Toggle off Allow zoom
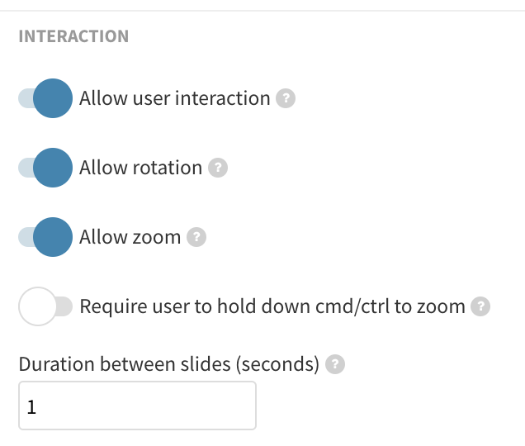 click(x=45, y=238)
